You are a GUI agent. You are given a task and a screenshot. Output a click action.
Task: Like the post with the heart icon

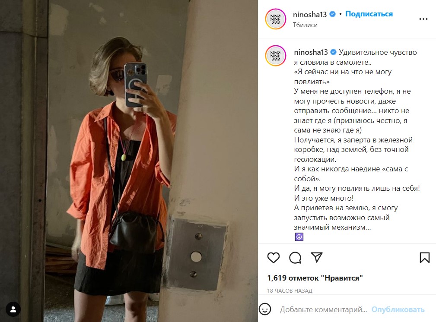(274, 258)
